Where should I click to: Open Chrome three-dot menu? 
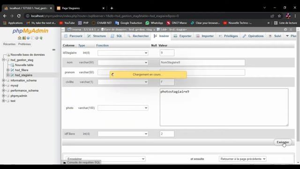[295, 16]
